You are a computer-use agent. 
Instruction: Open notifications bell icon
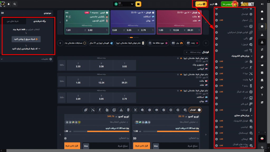tap(8, 4)
